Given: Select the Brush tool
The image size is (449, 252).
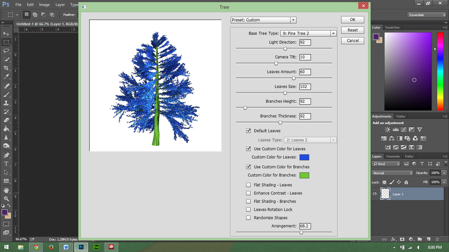Looking at the screenshot, I should tap(6, 94).
